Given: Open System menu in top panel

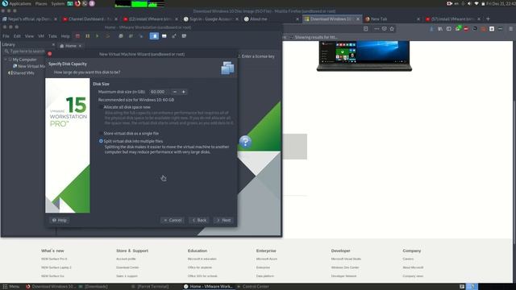Looking at the screenshot, I should 58,3.
